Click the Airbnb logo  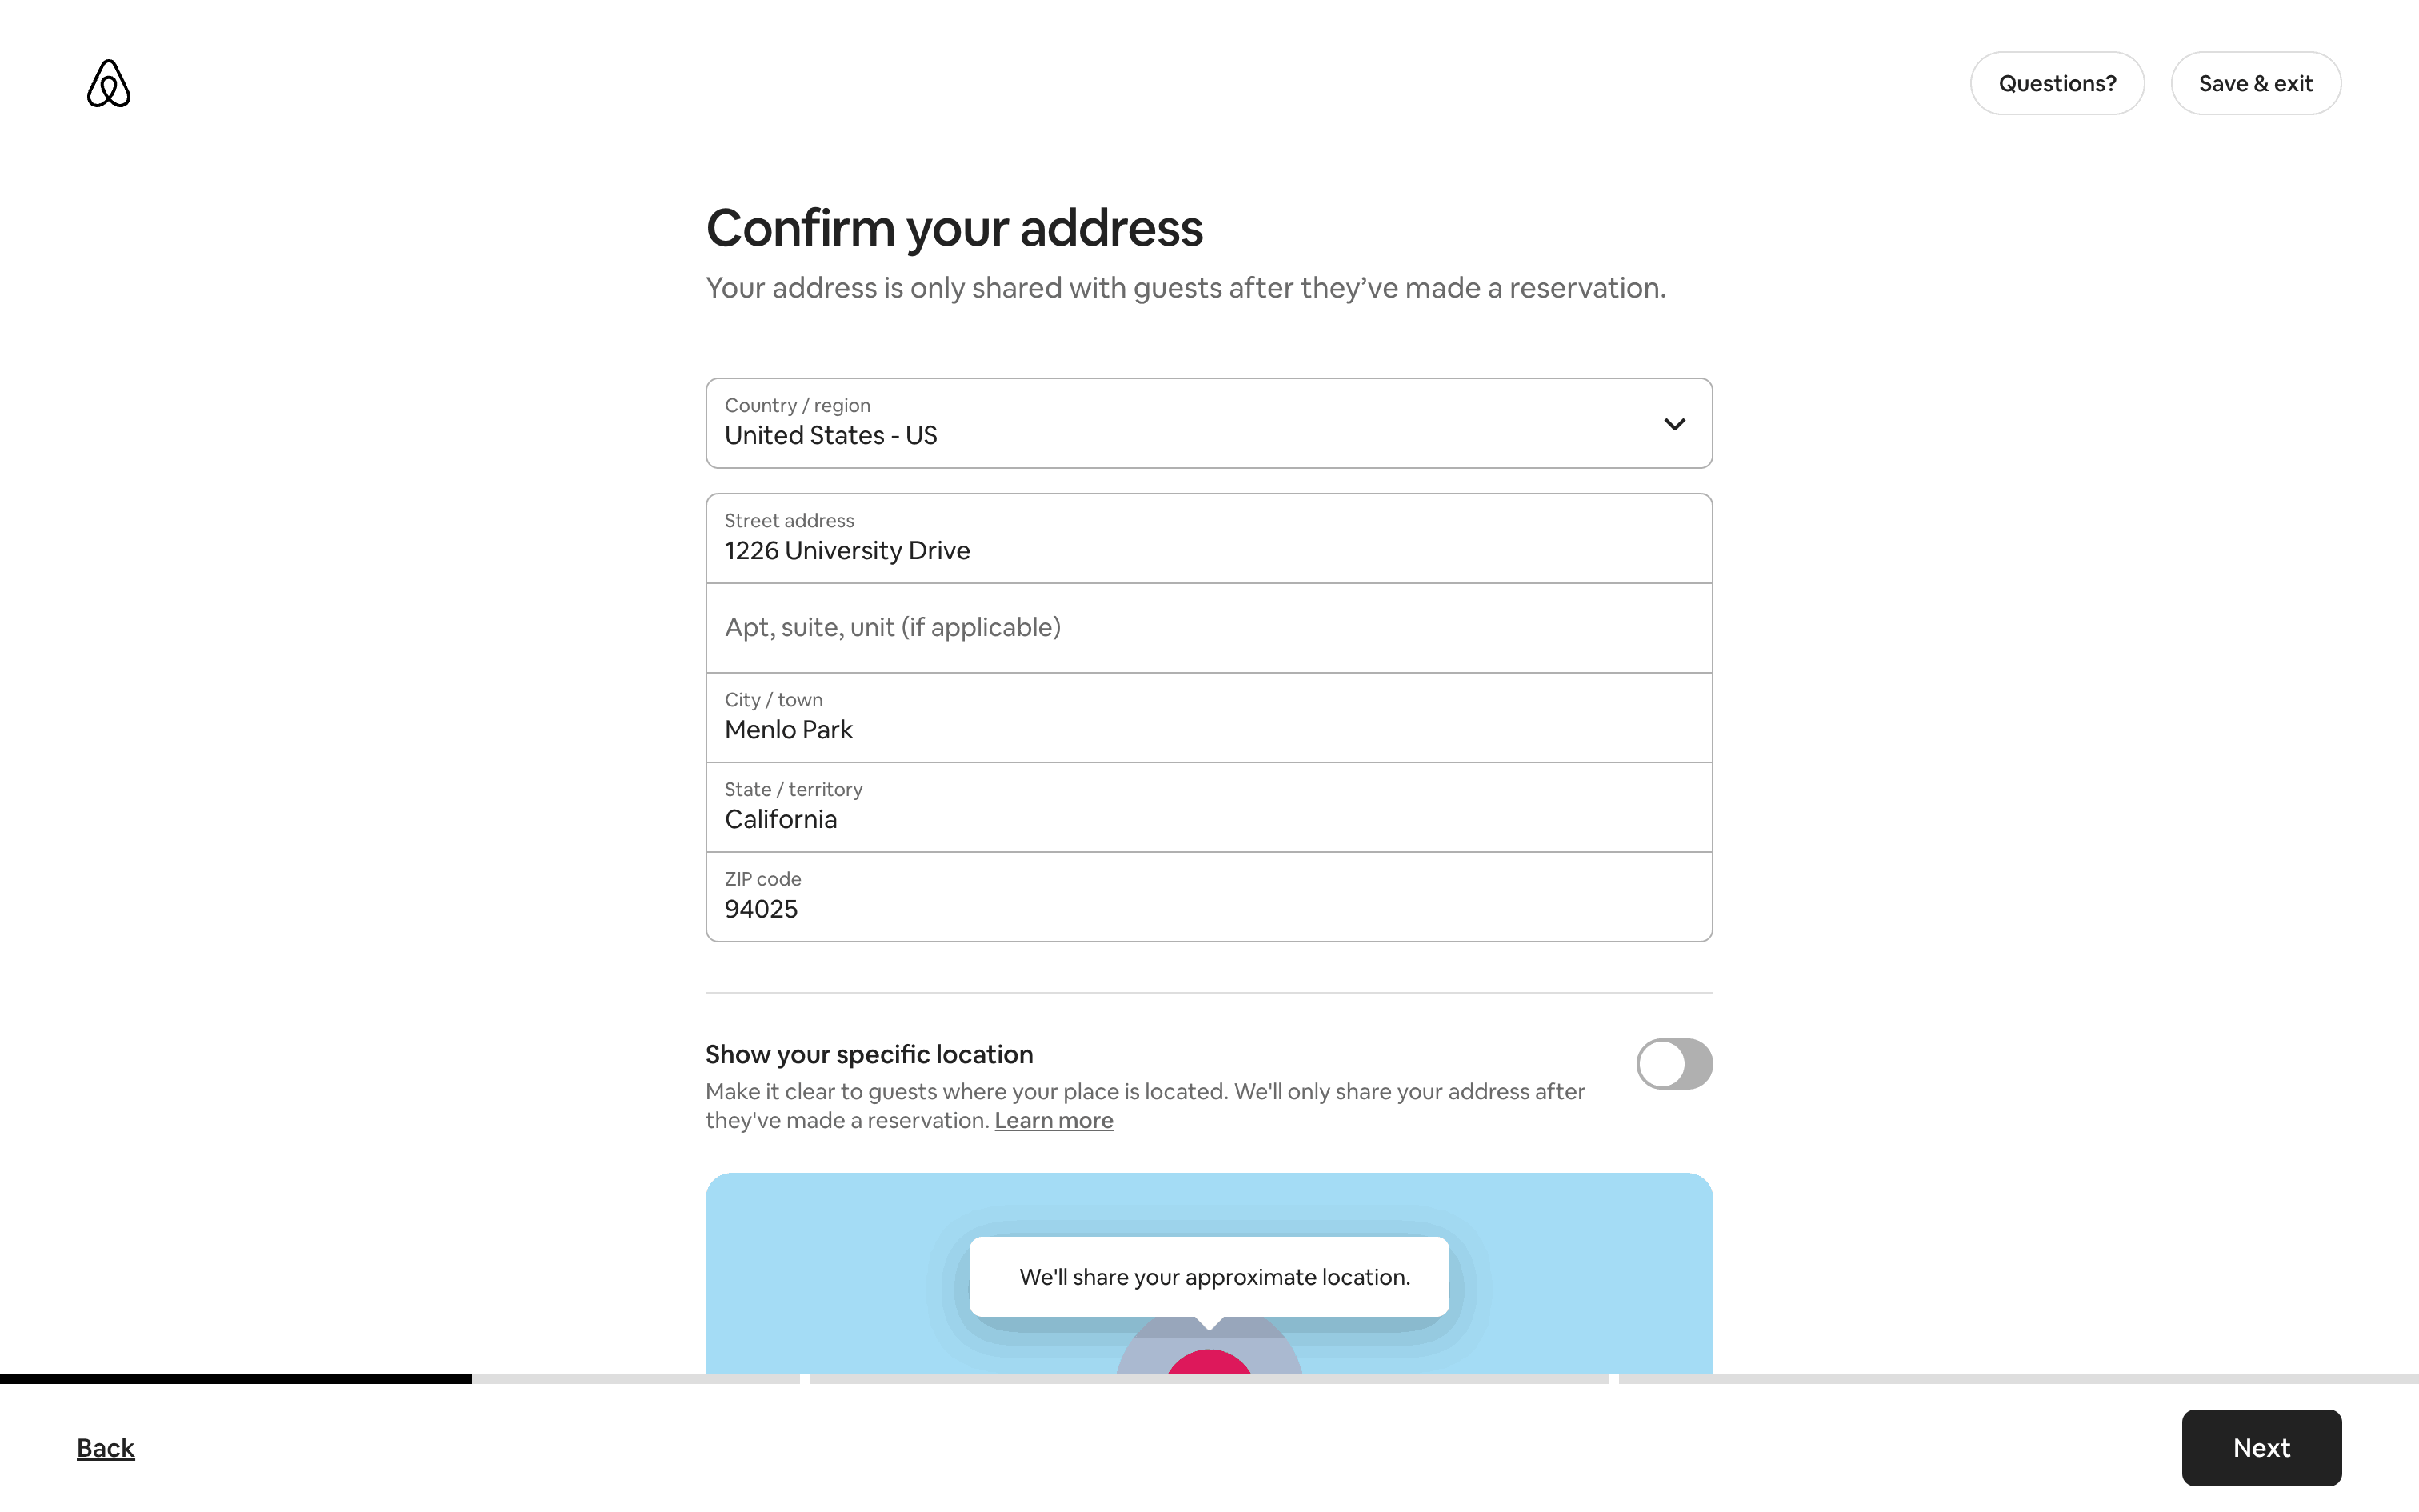(x=108, y=83)
